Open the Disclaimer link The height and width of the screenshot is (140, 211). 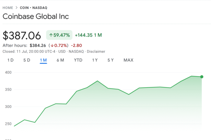point(96,51)
